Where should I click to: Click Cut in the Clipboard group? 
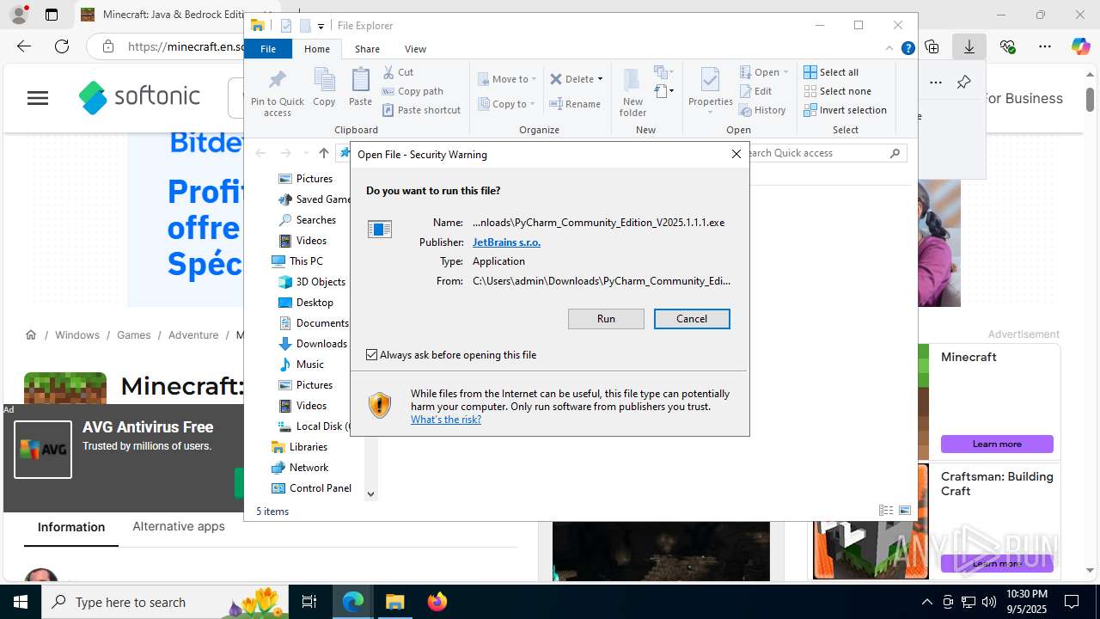398,72
